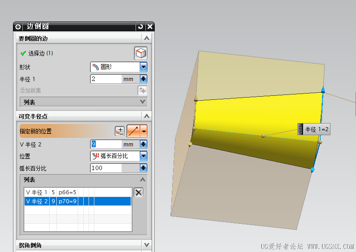Open the dialog settings gear icon

[18, 27]
